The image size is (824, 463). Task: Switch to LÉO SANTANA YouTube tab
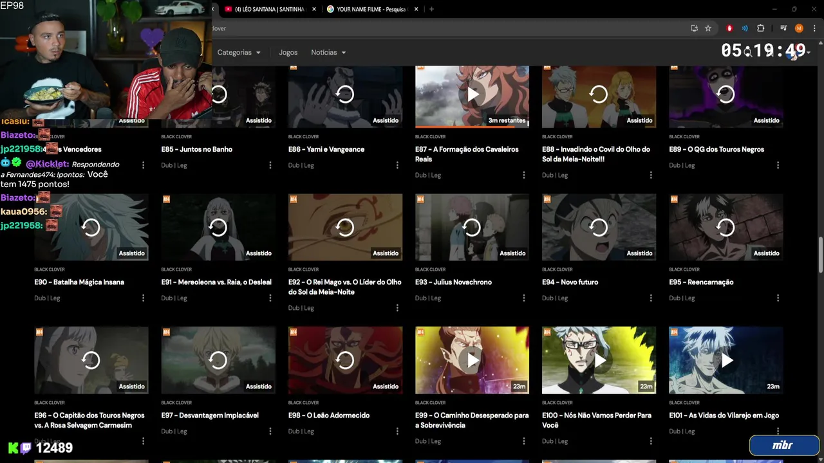pos(270,9)
